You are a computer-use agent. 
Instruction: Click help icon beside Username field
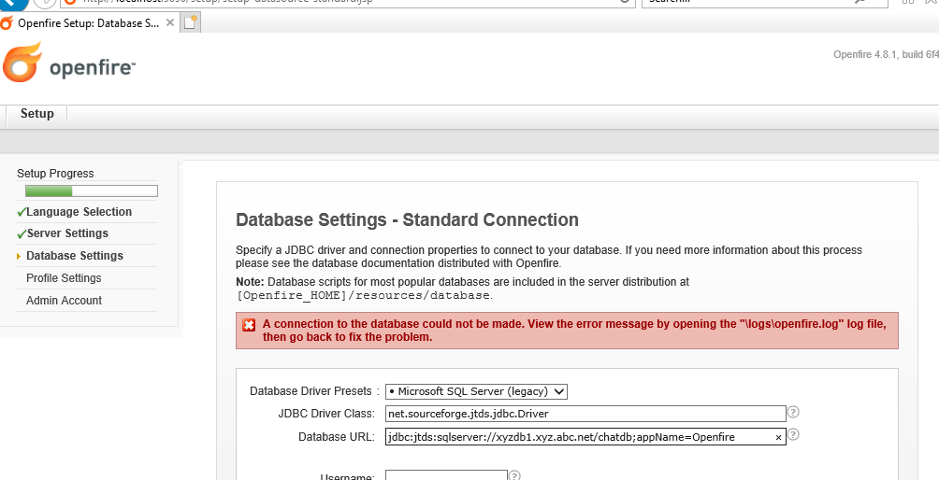pyautogui.click(x=513, y=475)
